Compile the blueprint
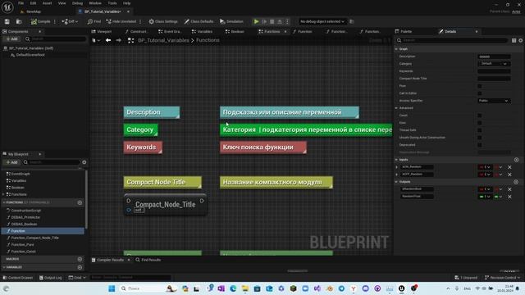525x295 pixels. tap(40, 21)
